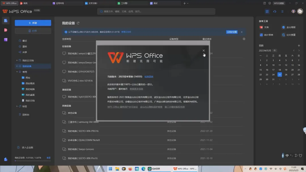Open the red Docer icon in left rail
306x172 pixels.
pos(6,30)
